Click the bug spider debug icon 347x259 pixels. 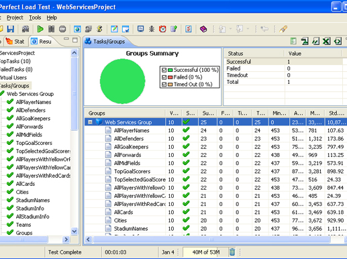tap(152, 29)
